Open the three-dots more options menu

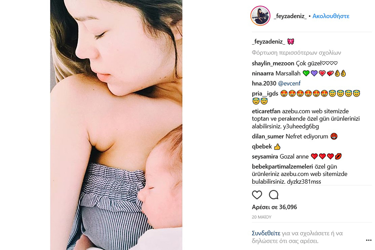(369, 240)
